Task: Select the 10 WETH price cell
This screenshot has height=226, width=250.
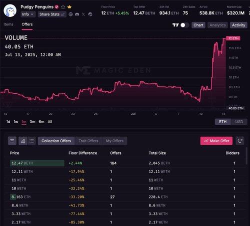Action: click(19, 189)
